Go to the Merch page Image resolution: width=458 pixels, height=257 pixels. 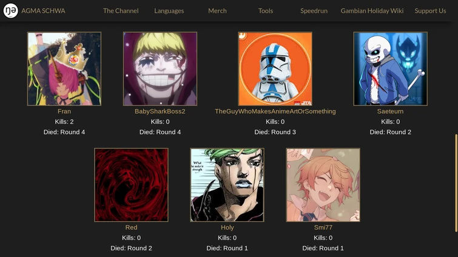point(217,11)
